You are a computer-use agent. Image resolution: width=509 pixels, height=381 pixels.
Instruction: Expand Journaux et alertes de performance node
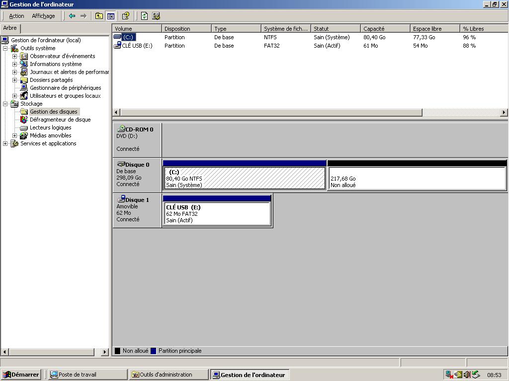(14, 72)
